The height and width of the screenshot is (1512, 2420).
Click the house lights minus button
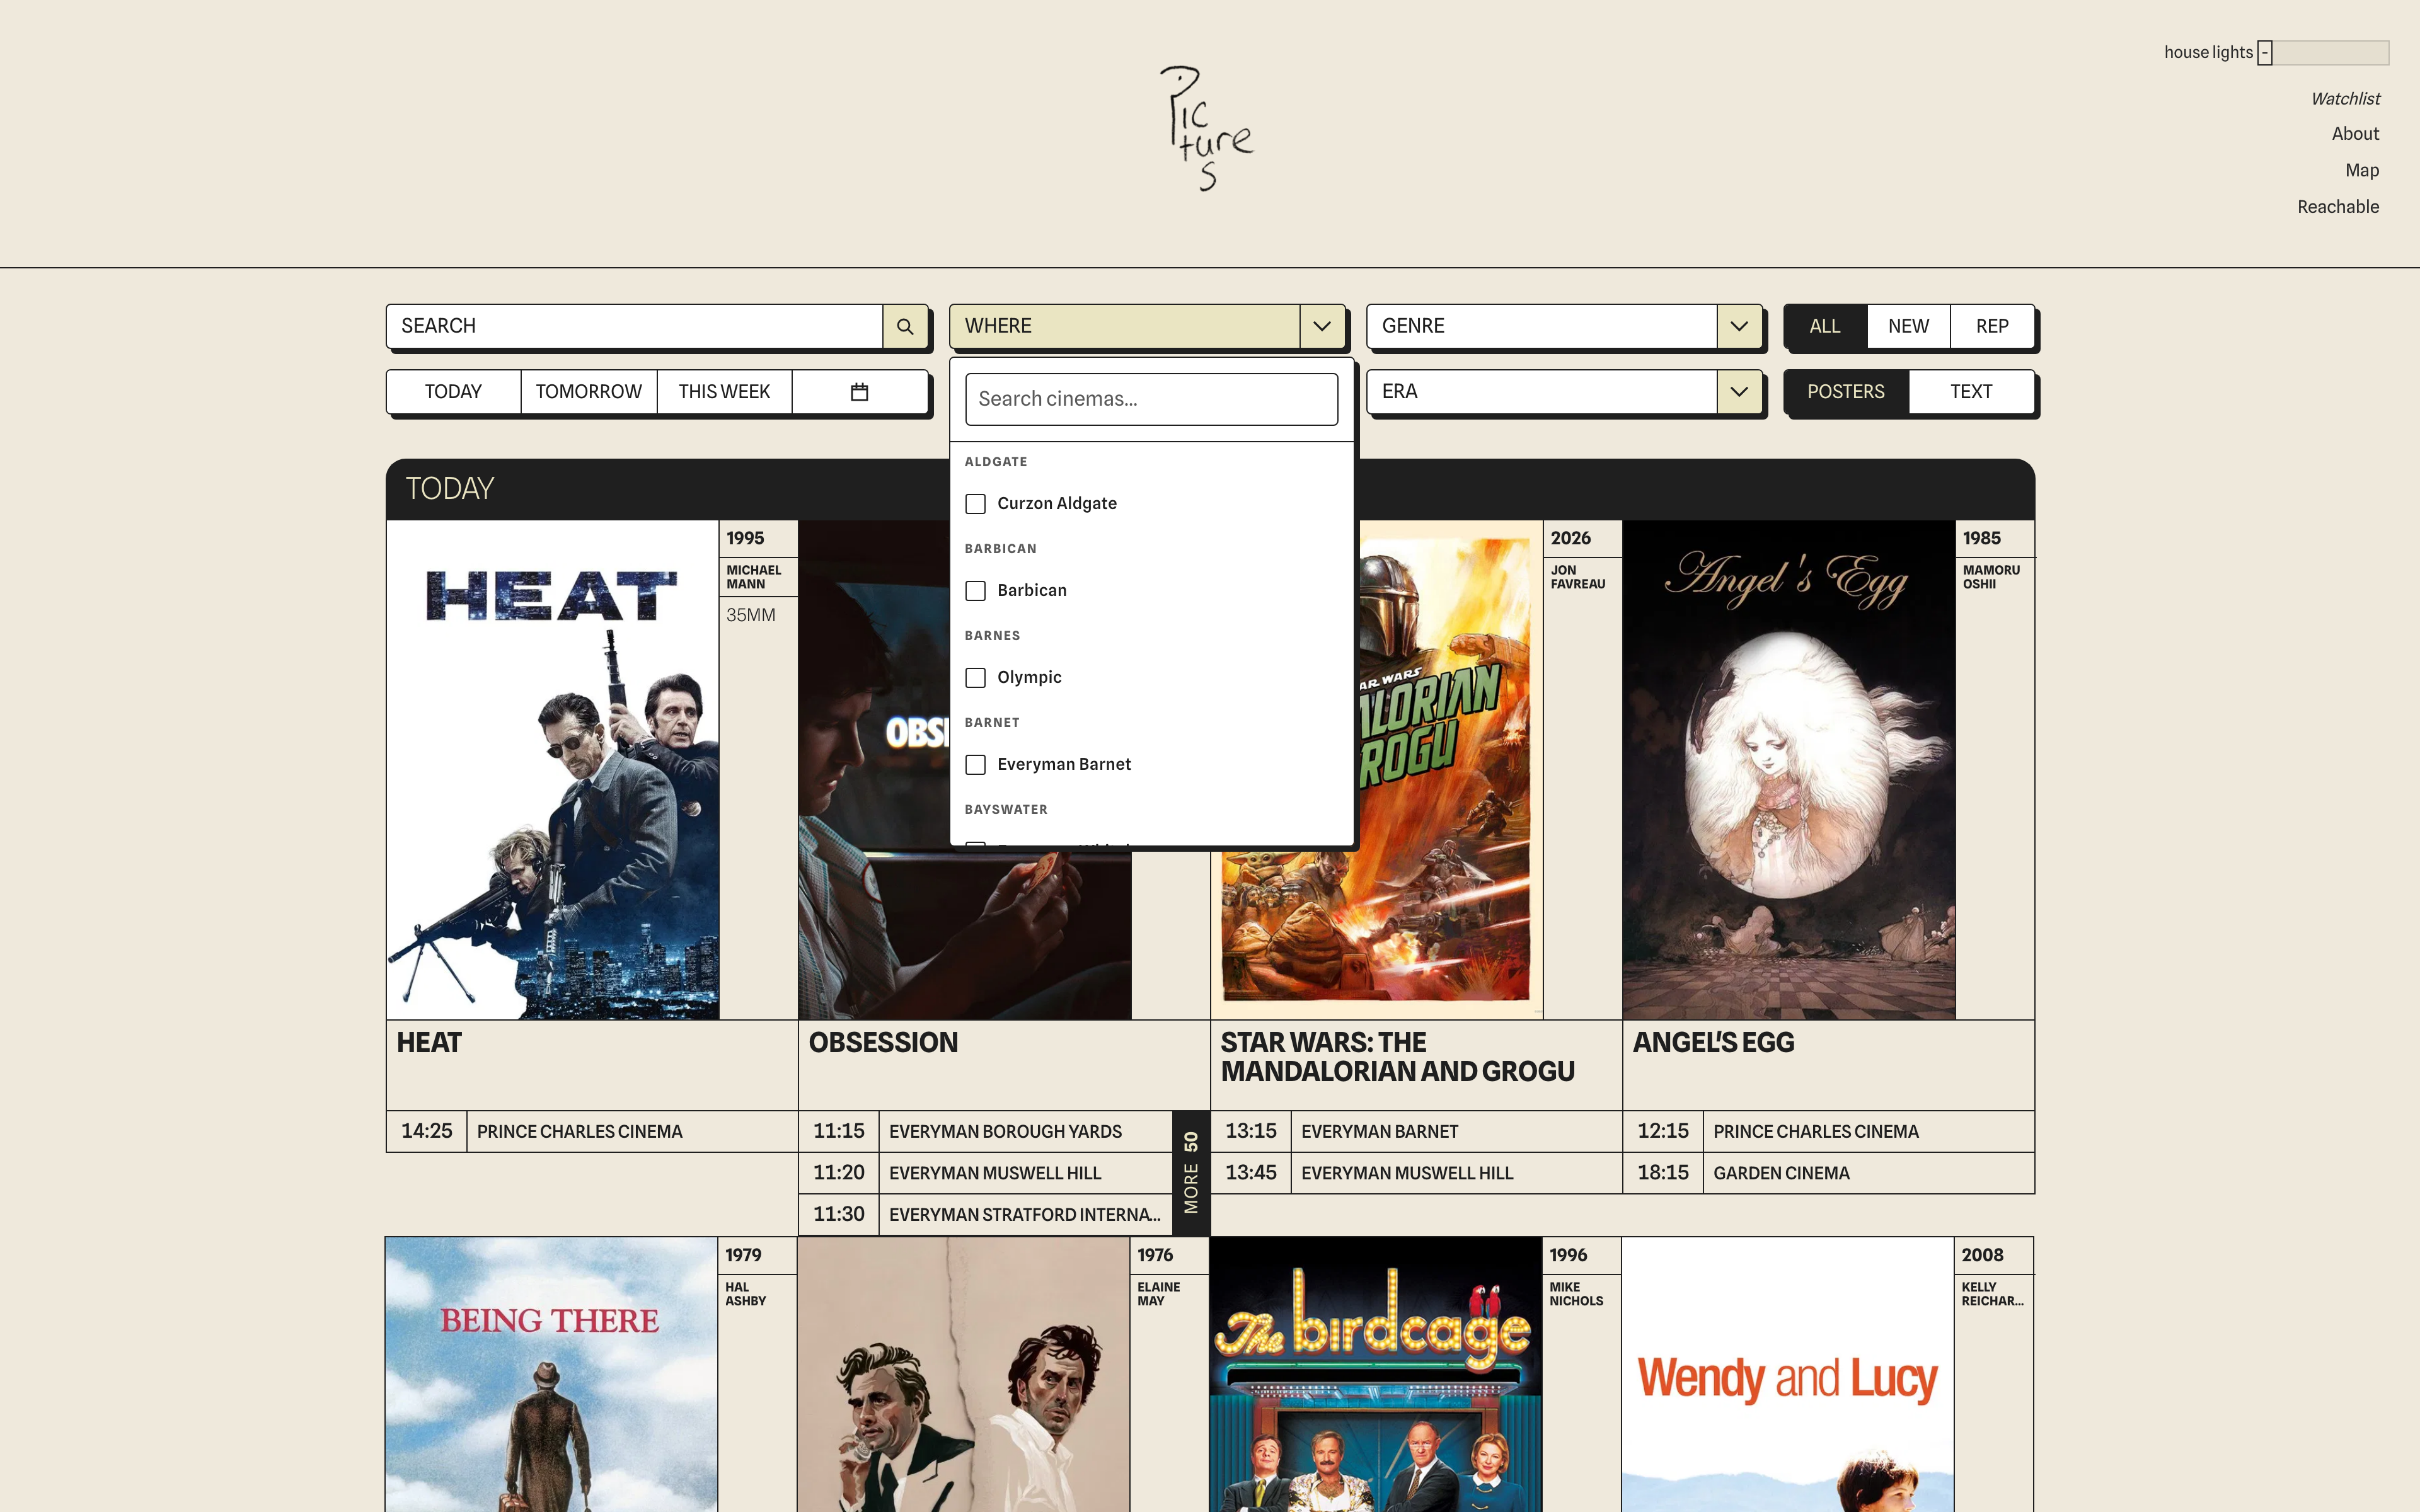point(2265,53)
